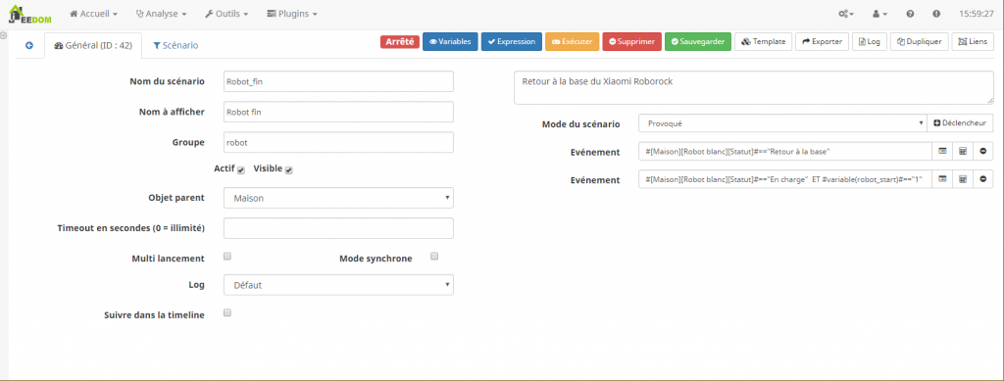Click the Exécuter button
The image size is (1004, 381).
tap(573, 41)
